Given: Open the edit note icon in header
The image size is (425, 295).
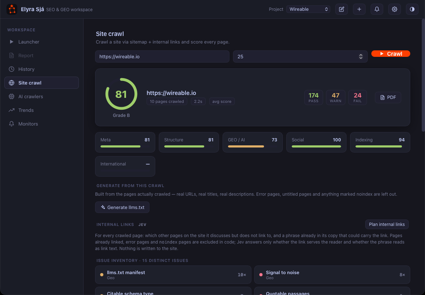Looking at the screenshot, I should point(341,9).
